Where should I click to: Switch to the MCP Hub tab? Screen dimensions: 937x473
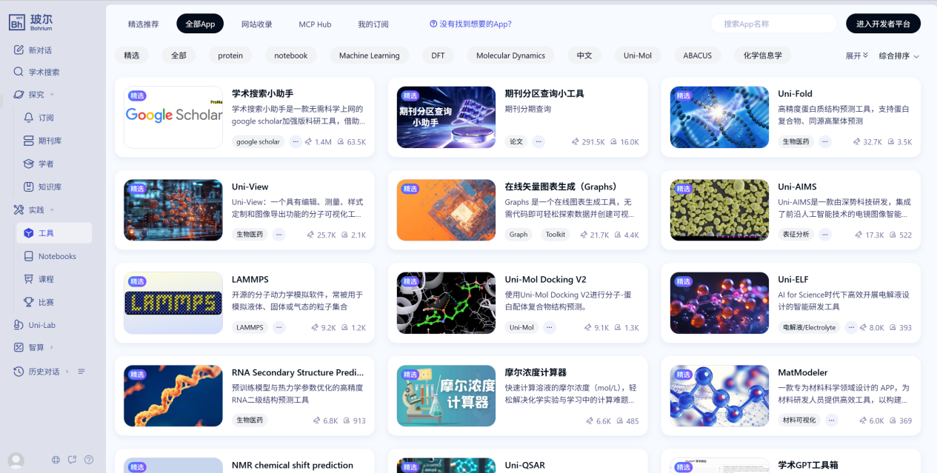pyautogui.click(x=315, y=24)
